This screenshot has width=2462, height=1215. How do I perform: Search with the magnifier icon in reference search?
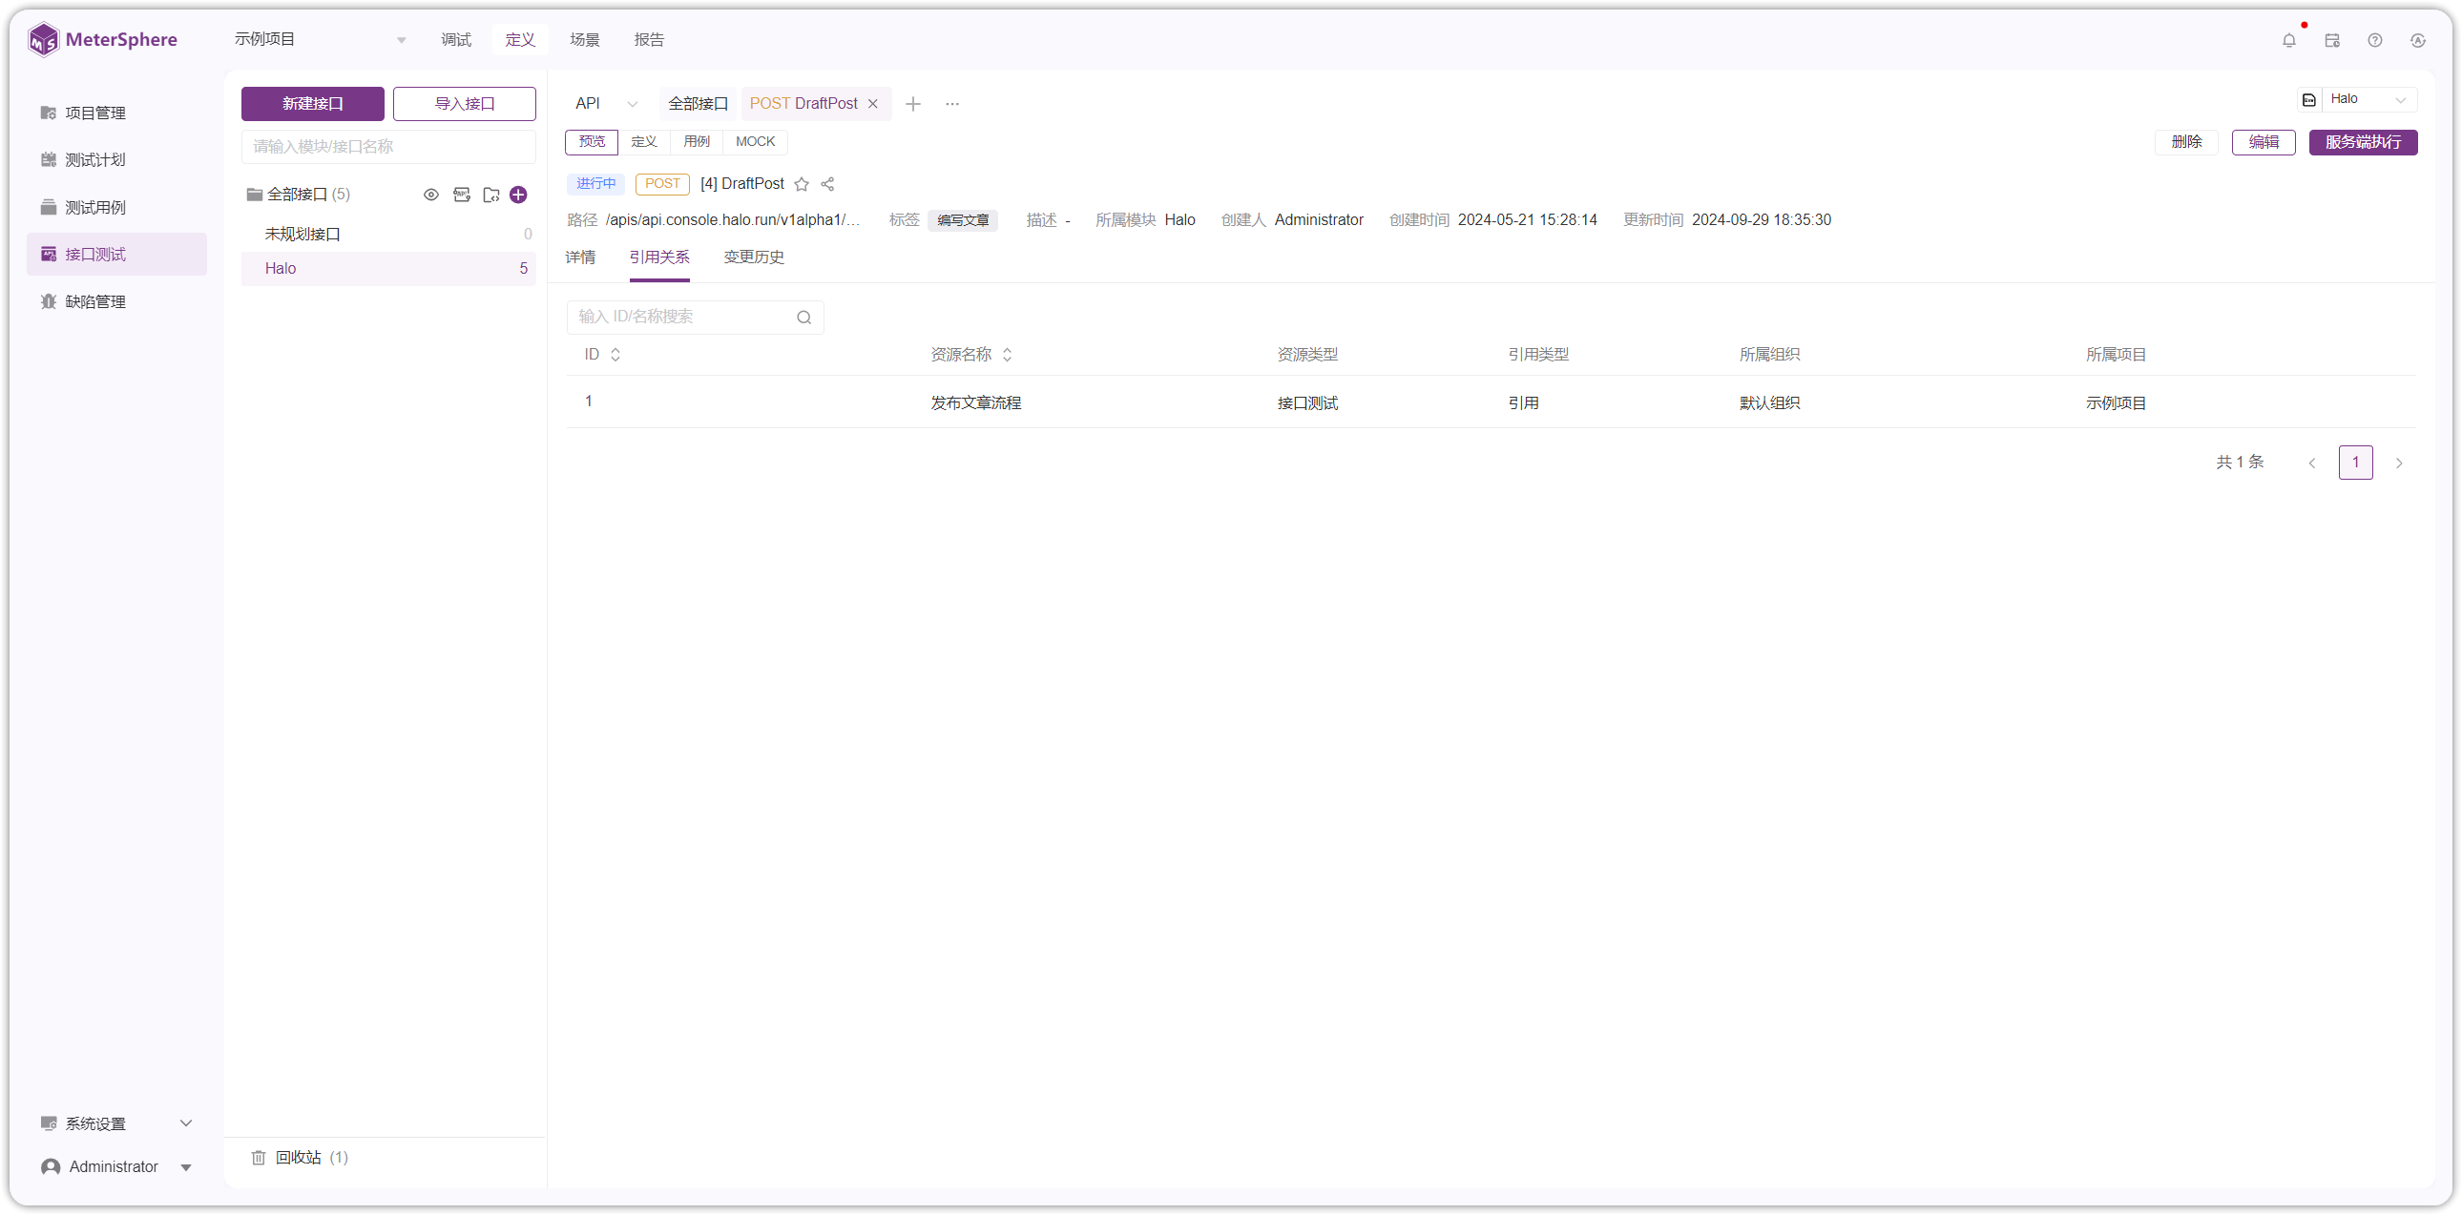coord(803,318)
